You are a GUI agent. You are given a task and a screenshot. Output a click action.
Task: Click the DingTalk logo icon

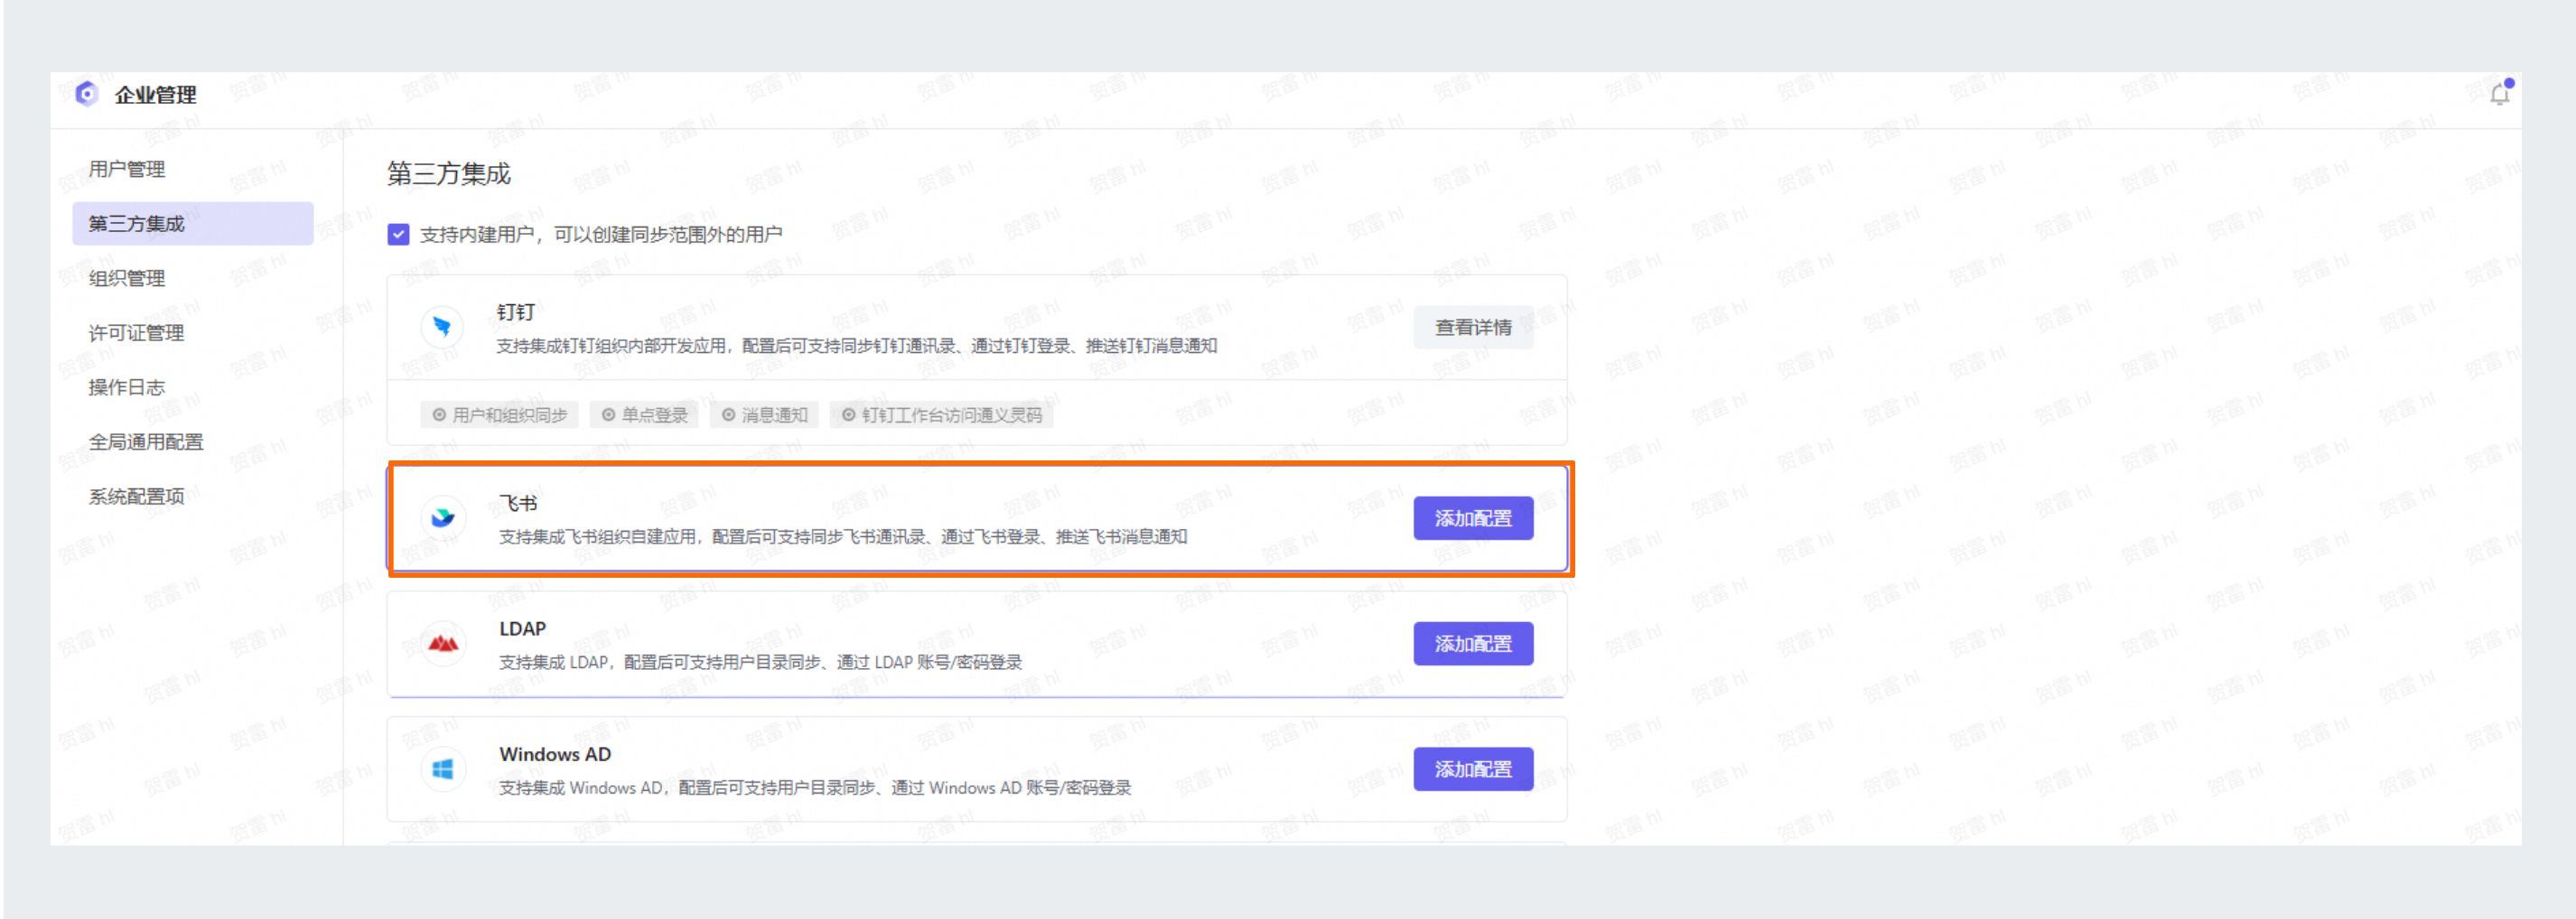[x=442, y=327]
